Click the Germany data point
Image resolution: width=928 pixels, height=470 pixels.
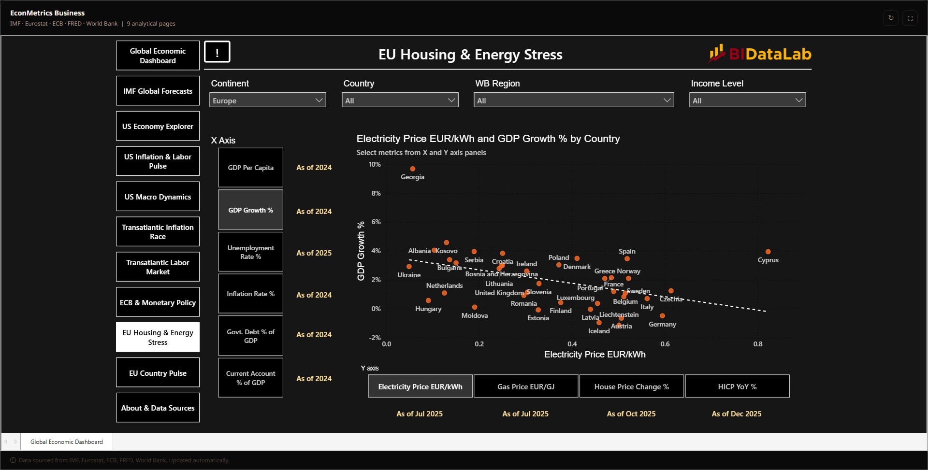click(662, 316)
